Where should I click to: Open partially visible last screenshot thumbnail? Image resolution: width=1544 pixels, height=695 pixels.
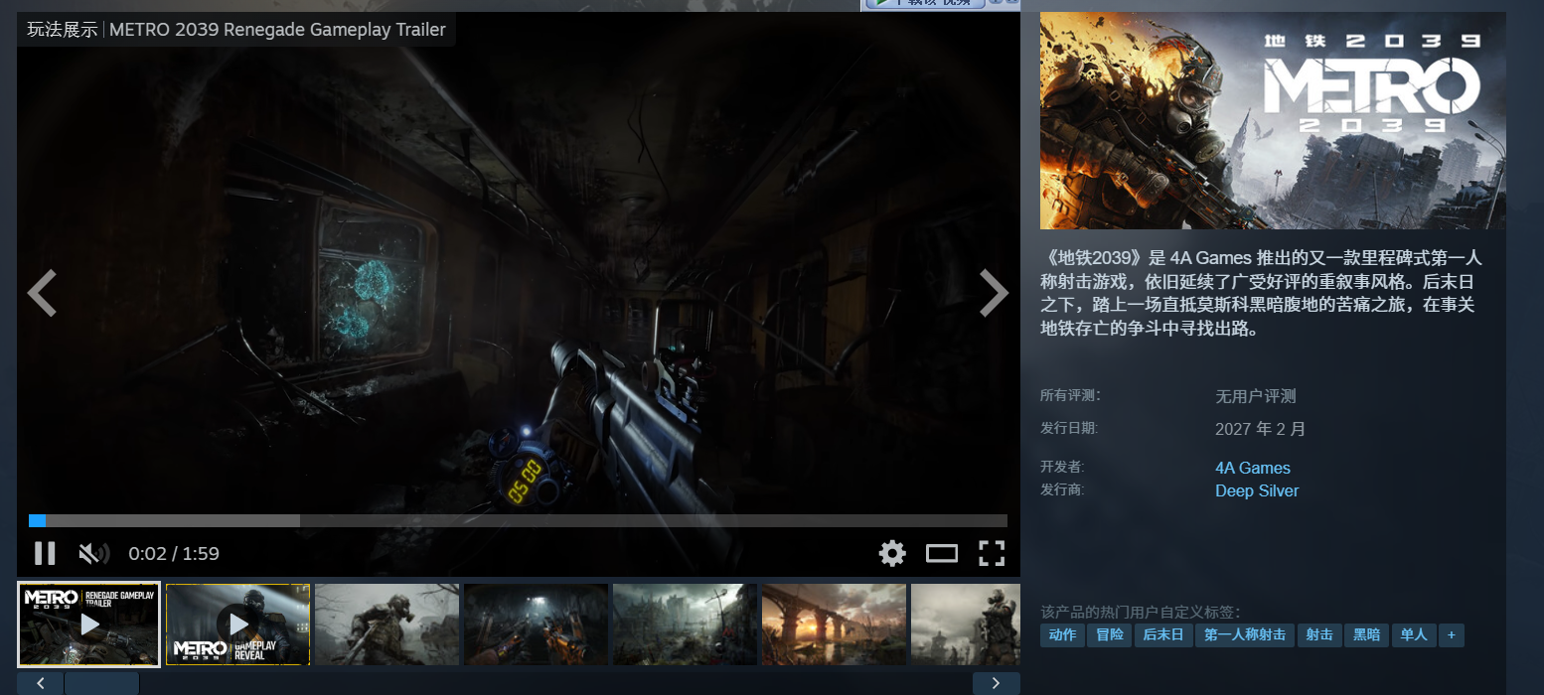pyautogui.click(x=966, y=624)
